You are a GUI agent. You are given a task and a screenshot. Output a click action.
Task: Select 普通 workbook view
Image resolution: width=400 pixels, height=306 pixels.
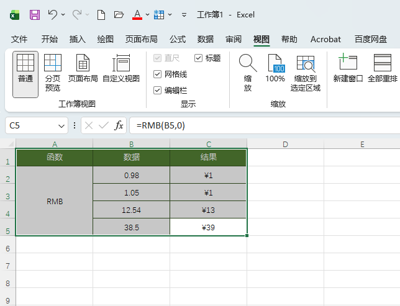coord(25,74)
